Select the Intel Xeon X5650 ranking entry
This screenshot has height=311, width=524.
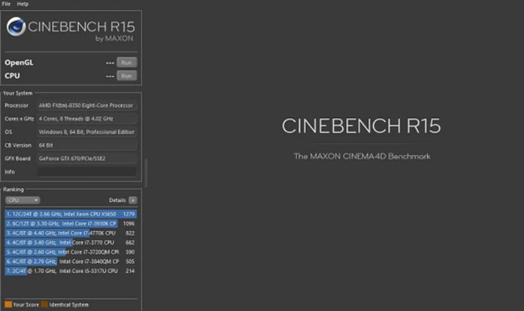[x=70, y=214]
